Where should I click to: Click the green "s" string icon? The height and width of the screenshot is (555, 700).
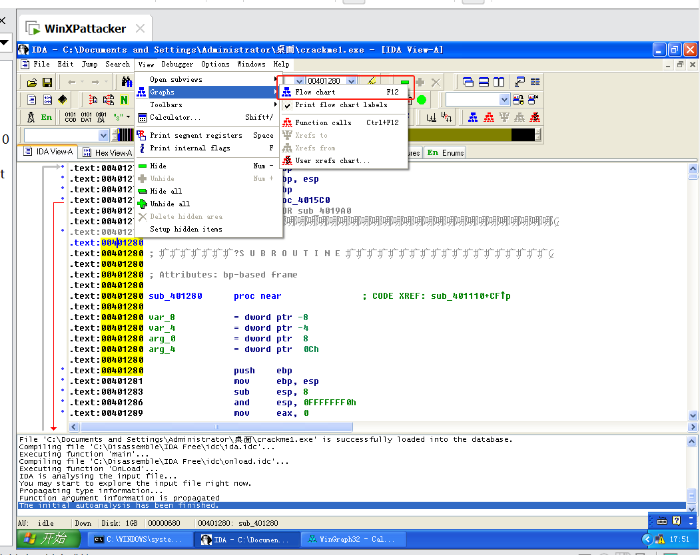click(118, 117)
